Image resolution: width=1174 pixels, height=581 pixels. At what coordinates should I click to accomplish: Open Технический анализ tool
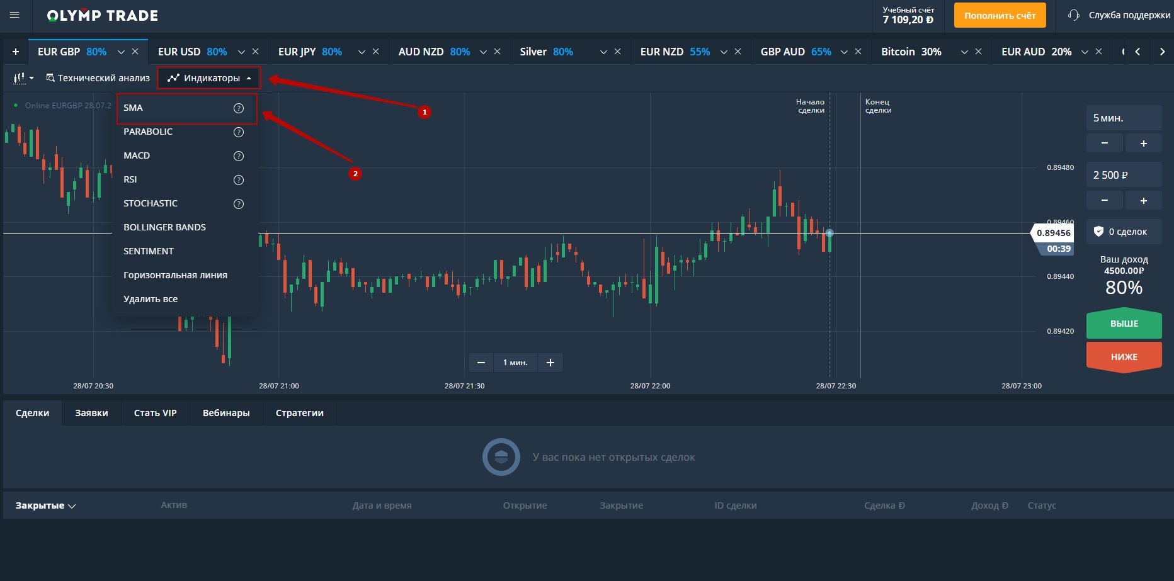(x=98, y=78)
